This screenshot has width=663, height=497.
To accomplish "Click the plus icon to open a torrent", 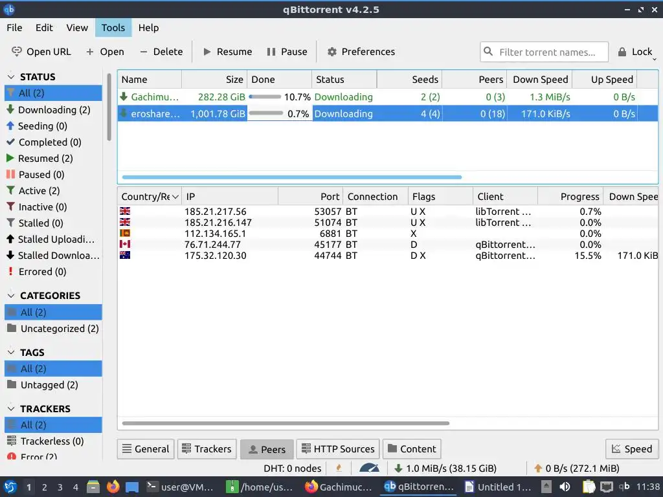I will (89, 52).
